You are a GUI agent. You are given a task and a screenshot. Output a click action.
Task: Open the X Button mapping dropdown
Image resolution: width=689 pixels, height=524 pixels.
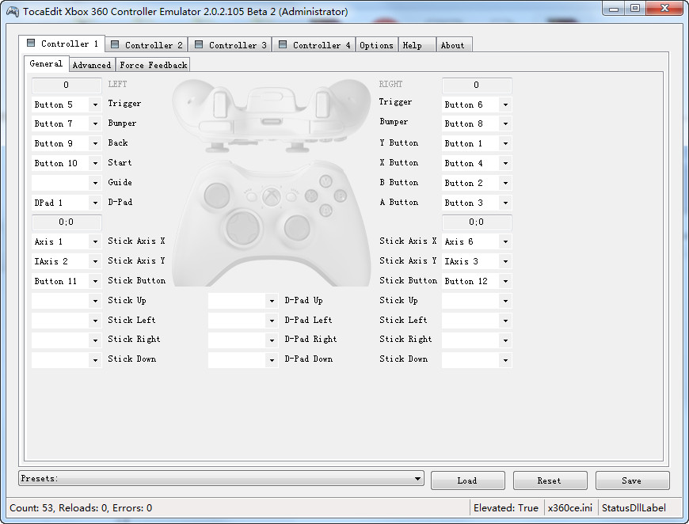[x=506, y=163]
